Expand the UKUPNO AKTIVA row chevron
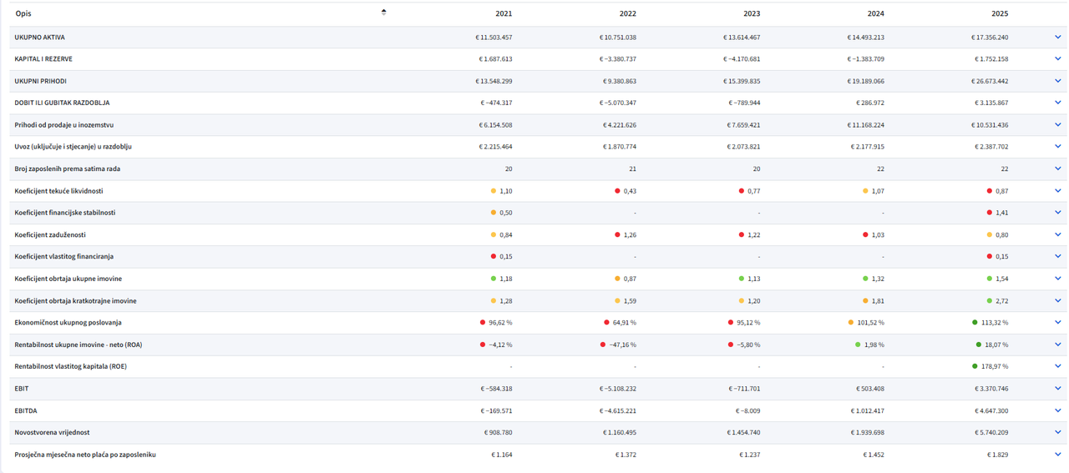 [1057, 37]
